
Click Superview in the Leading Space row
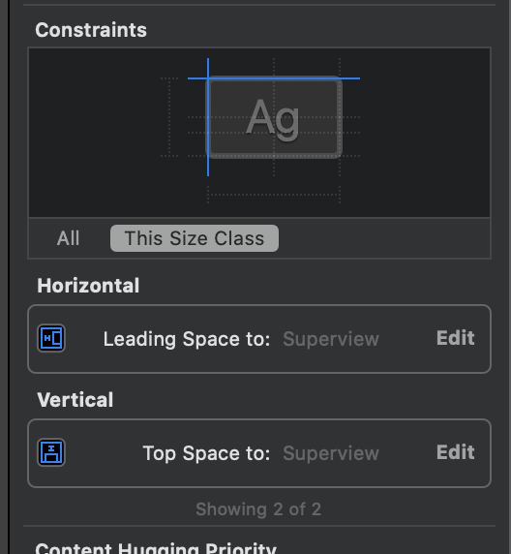pyautogui.click(x=331, y=339)
